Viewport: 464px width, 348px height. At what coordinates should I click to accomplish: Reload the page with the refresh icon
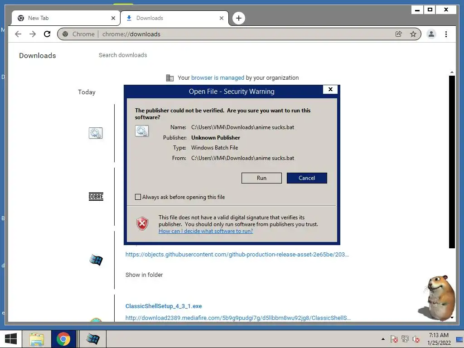pos(47,34)
